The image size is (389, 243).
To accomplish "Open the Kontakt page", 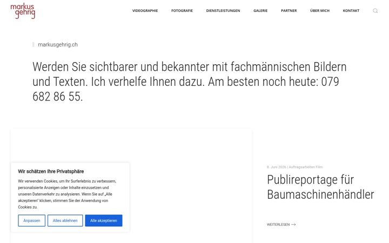I will click(x=351, y=11).
